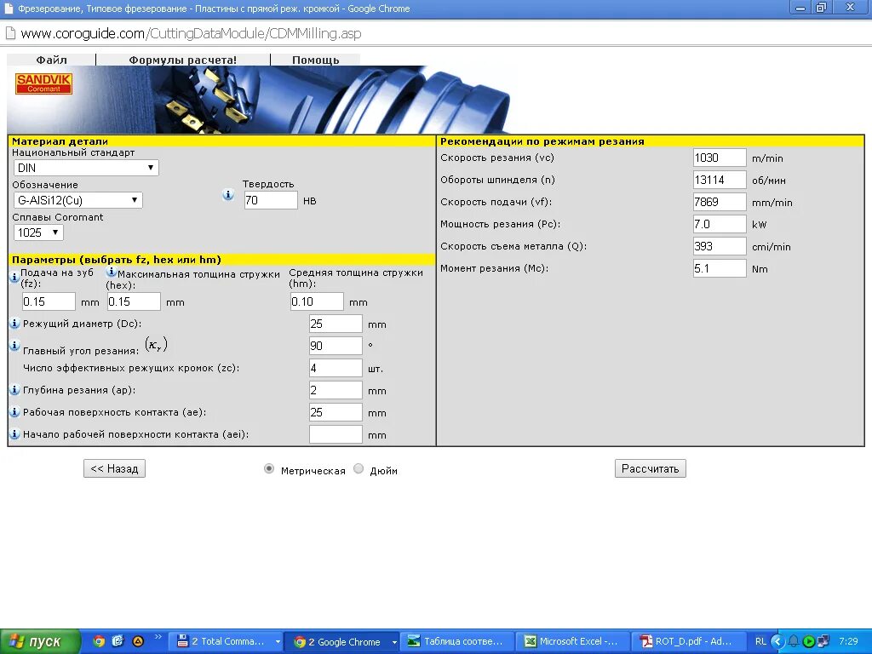This screenshot has height=654, width=872.
Task: Click info icon for Подача на зуб (fz)
Action: tap(15, 277)
